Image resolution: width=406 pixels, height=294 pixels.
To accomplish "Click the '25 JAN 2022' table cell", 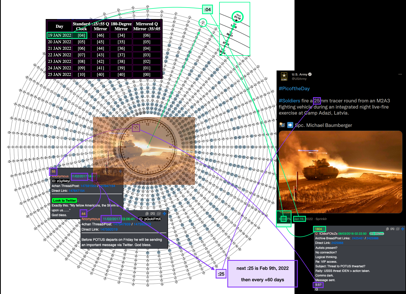I will pos(60,74).
